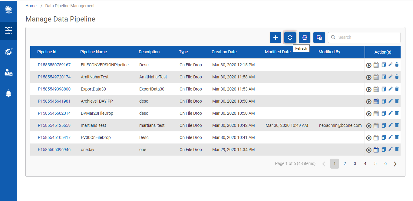Go to page 5
The width and height of the screenshot is (413, 201).
375,163
